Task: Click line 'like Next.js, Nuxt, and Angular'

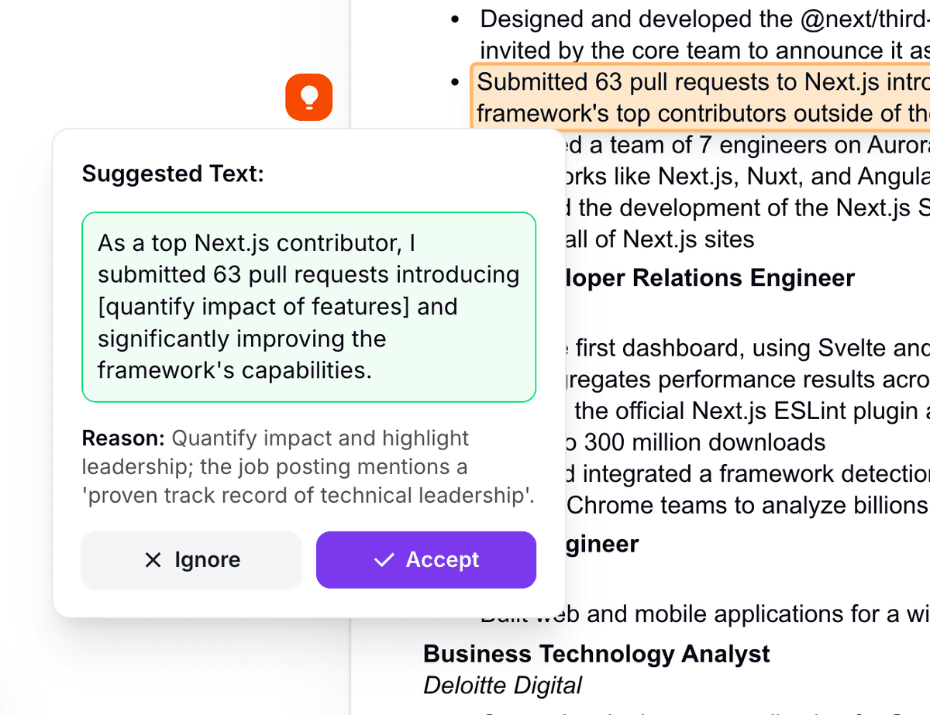Action: [748, 177]
